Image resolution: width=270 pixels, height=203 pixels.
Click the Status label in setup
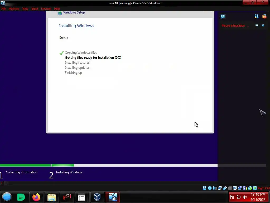coord(64,38)
